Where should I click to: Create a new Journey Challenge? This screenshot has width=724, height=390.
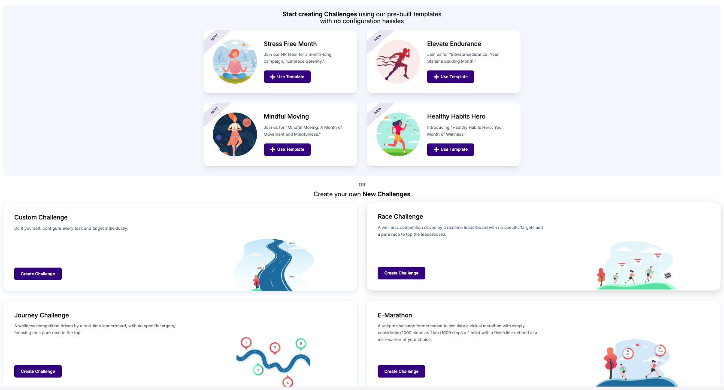(x=38, y=371)
